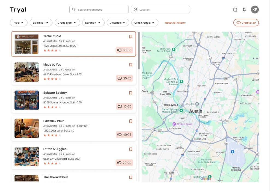Click the Tryal logo
270x191 pixels.
pyautogui.click(x=18, y=10)
